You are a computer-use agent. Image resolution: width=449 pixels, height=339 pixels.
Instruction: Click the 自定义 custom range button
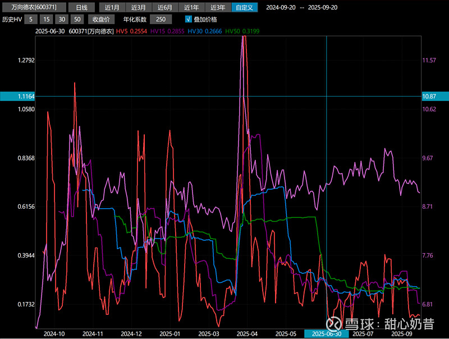click(245, 7)
